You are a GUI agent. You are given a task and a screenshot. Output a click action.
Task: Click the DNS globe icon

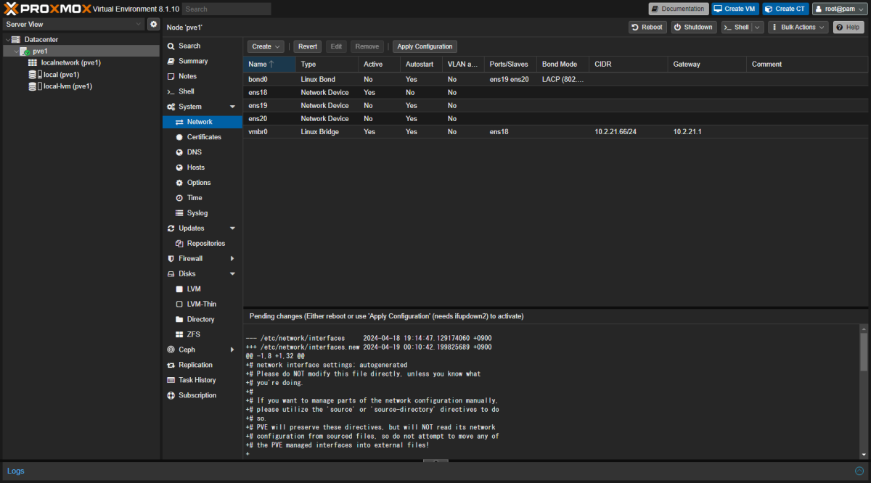[x=179, y=152]
